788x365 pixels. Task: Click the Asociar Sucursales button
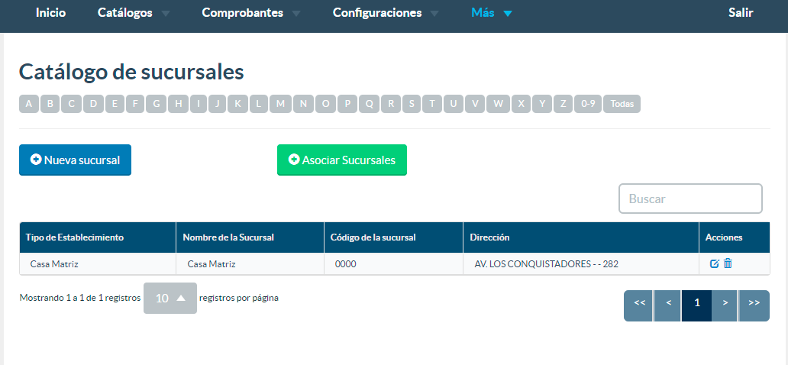(x=341, y=160)
